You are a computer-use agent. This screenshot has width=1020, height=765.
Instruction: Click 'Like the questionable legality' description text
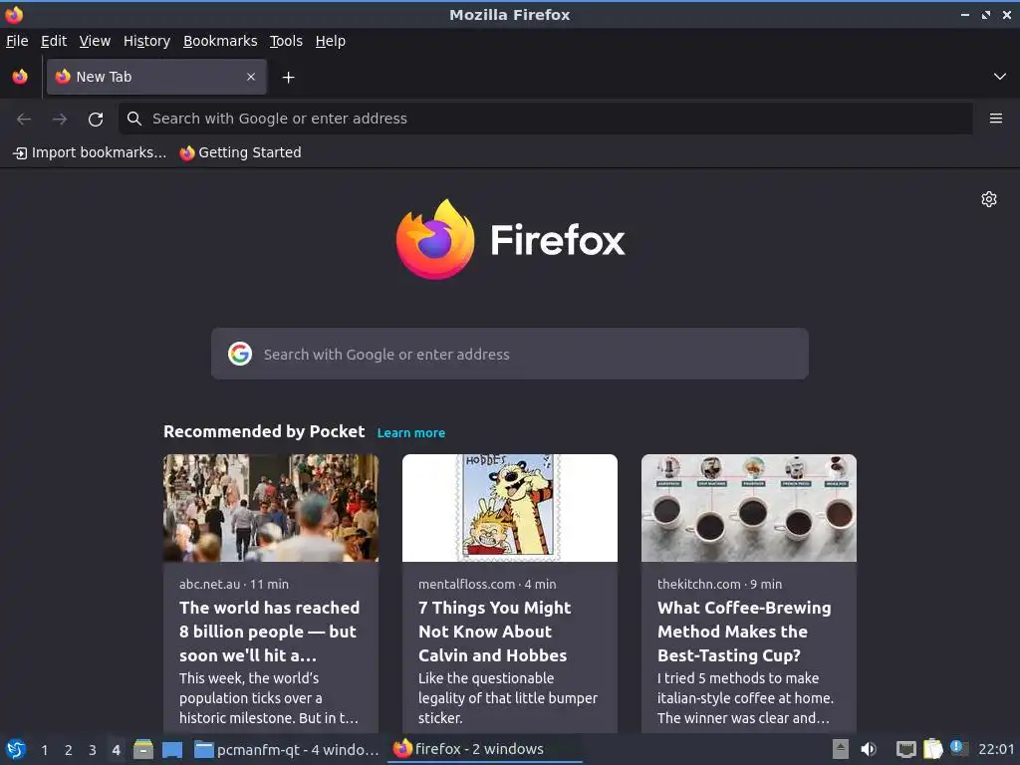pos(508,698)
